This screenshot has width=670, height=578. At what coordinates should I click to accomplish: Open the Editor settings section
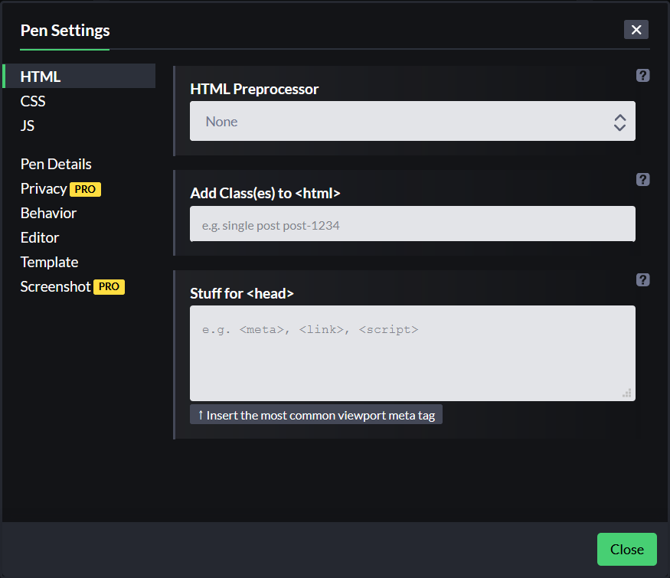click(40, 237)
